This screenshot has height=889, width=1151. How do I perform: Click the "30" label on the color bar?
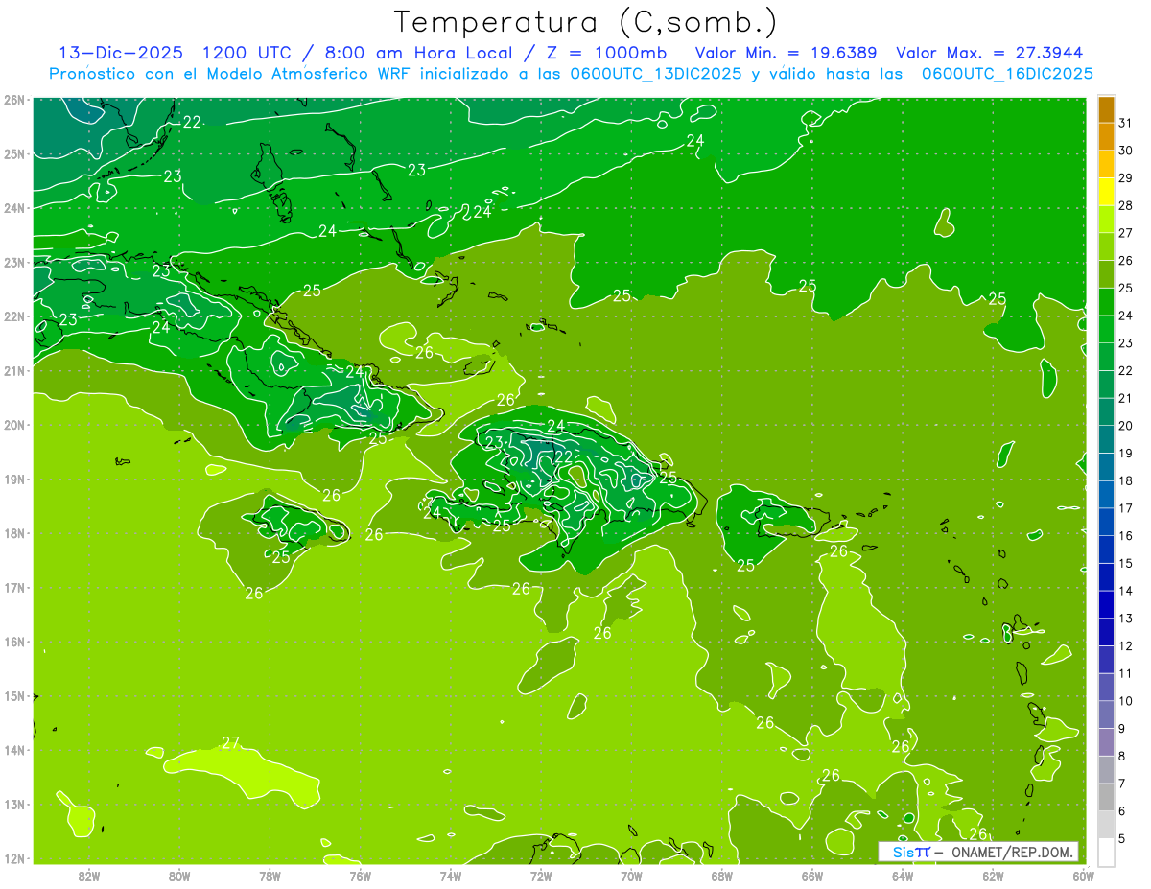[1126, 151]
